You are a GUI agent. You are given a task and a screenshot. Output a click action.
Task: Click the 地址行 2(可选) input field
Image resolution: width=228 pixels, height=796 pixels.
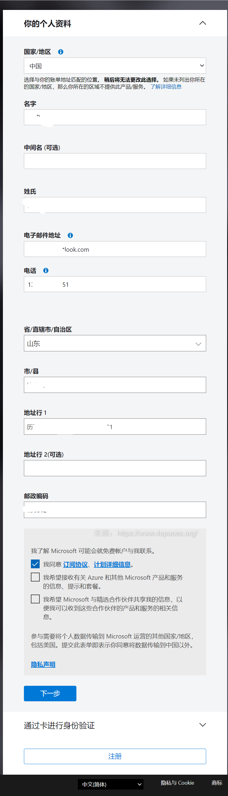point(115,468)
